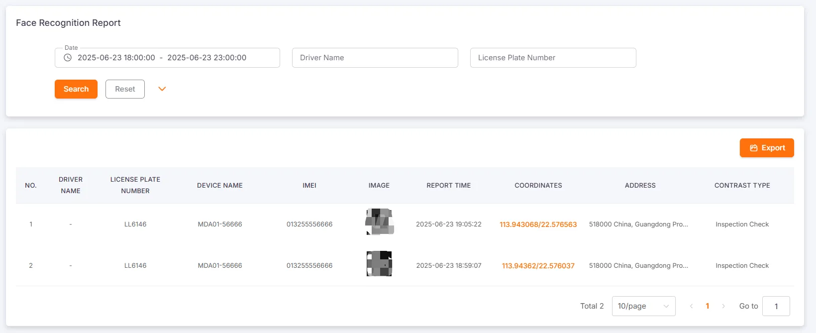Go to next page arrow
Image resolution: width=816 pixels, height=333 pixels.
(x=723, y=306)
